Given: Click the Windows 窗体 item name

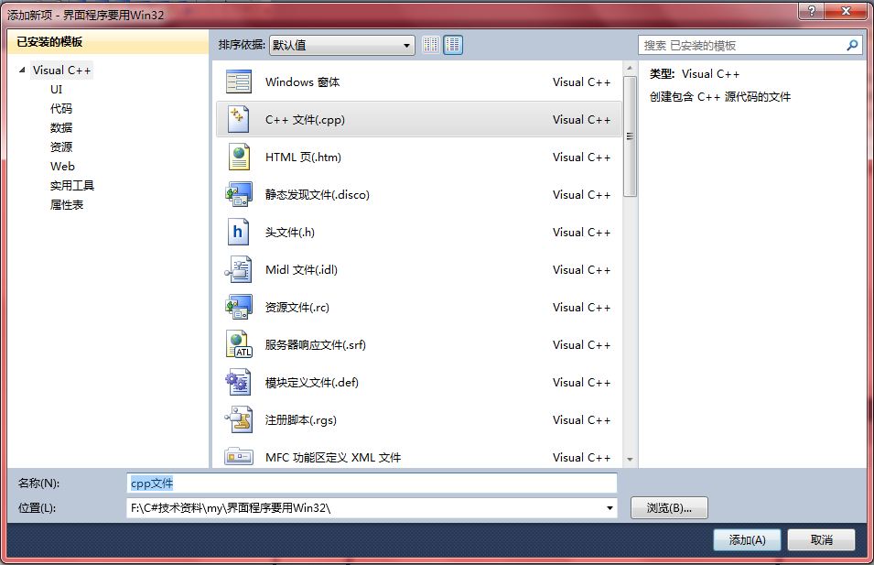Looking at the screenshot, I should tap(303, 82).
